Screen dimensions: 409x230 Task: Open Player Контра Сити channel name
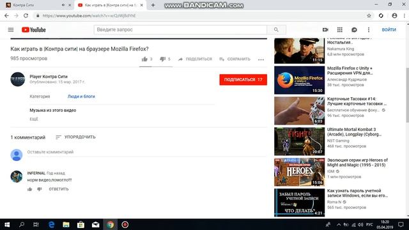tap(49, 77)
